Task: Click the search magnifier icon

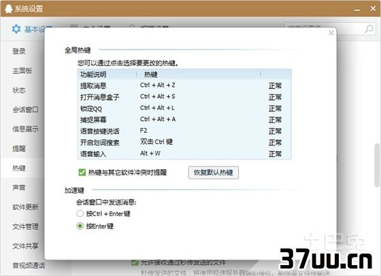Action: pos(369,29)
